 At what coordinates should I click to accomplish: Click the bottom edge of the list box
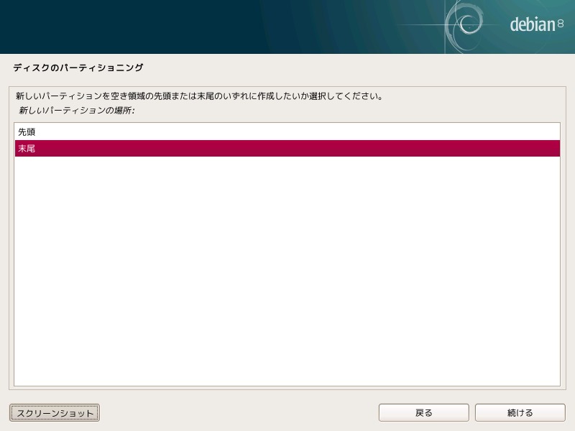(287, 386)
